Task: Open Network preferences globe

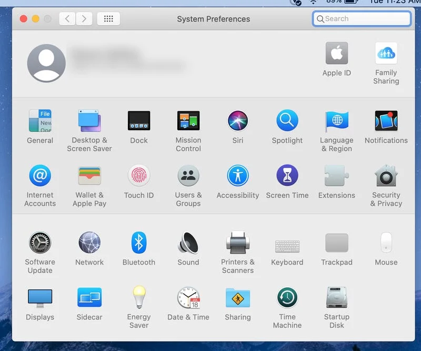Action: click(x=89, y=243)
